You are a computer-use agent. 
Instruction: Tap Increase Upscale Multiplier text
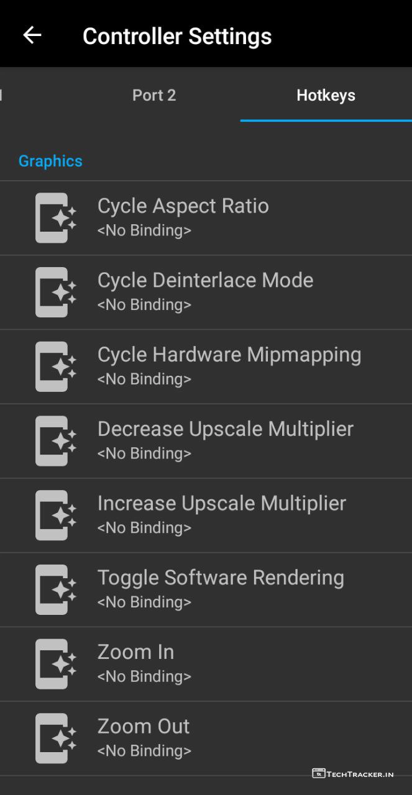point(222,504)
